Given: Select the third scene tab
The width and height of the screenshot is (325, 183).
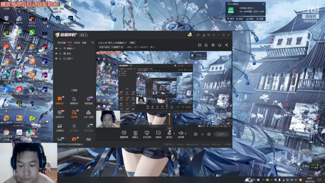Looking at the screenshot, I should pos(77,43).
